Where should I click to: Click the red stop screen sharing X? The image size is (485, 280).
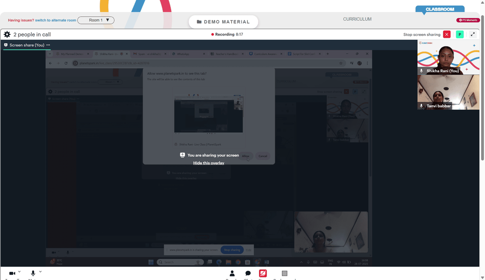click(x=447, y=34)
